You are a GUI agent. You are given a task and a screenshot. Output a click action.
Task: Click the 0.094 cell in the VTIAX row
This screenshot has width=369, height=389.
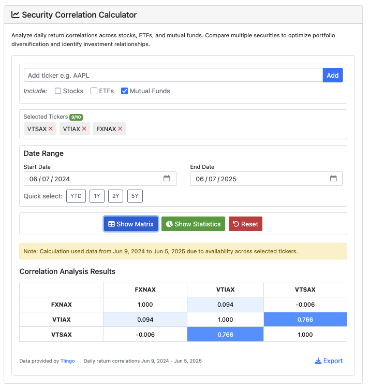click(x=145, y=320)
